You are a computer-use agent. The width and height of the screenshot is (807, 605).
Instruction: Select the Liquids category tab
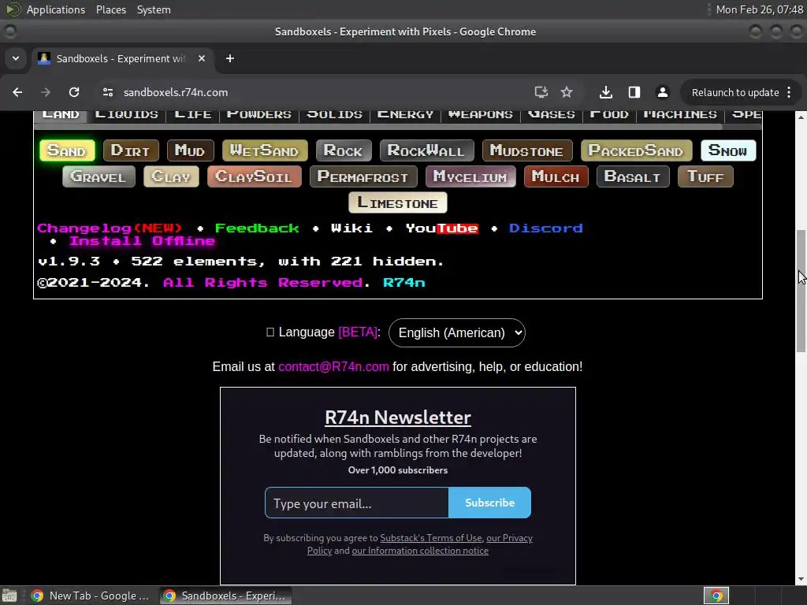pyautogui.click(x=127, y=115)
